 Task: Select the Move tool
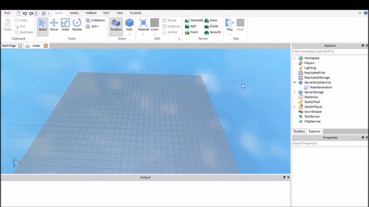point(54,25)
